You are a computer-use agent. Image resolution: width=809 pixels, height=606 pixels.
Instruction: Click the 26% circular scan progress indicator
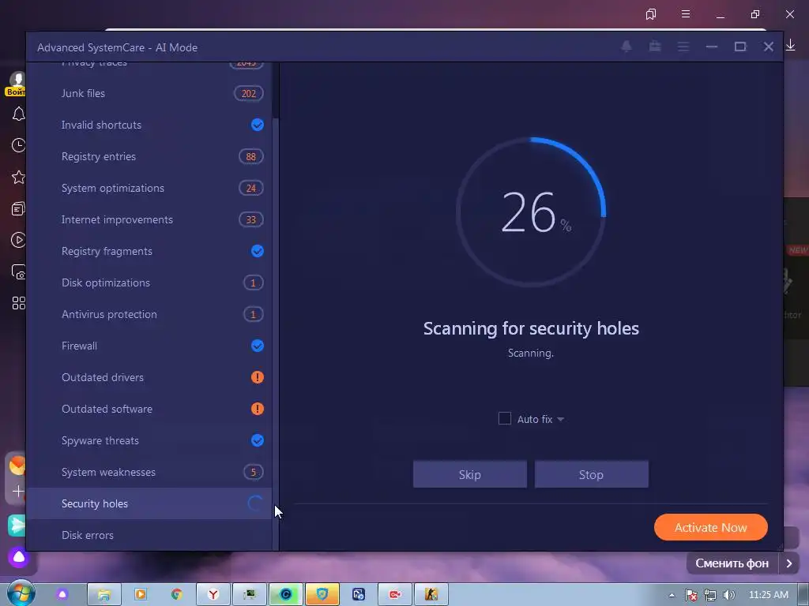(x=530, y=211)
